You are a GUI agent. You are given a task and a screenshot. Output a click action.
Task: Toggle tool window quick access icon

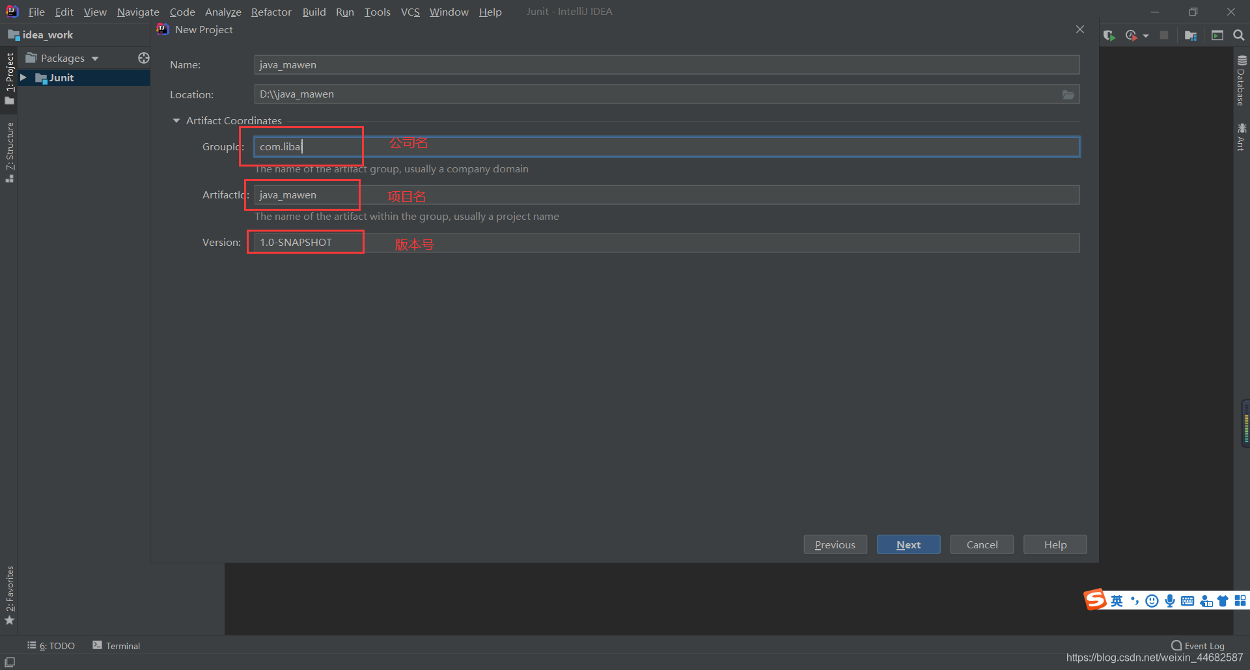coord(10,662)
